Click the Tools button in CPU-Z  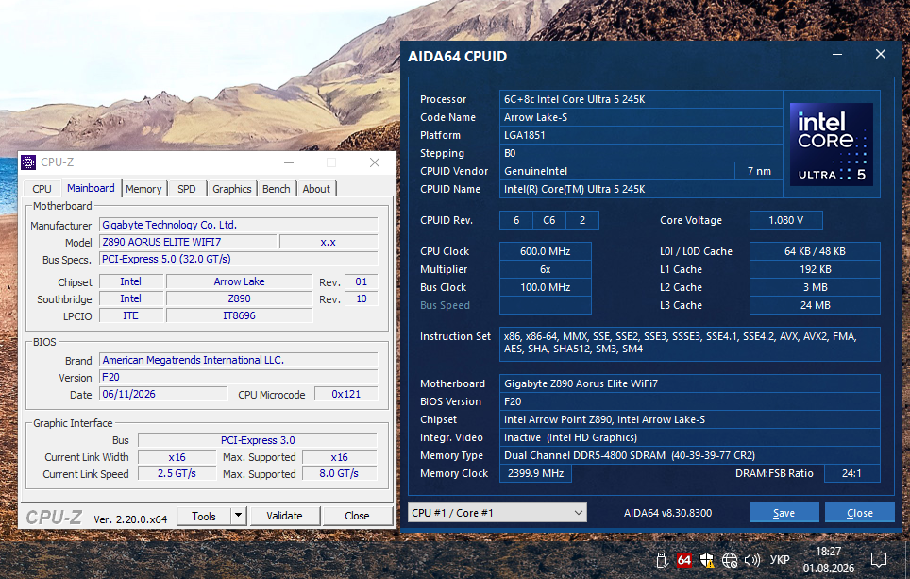click(x=204, y=516)
